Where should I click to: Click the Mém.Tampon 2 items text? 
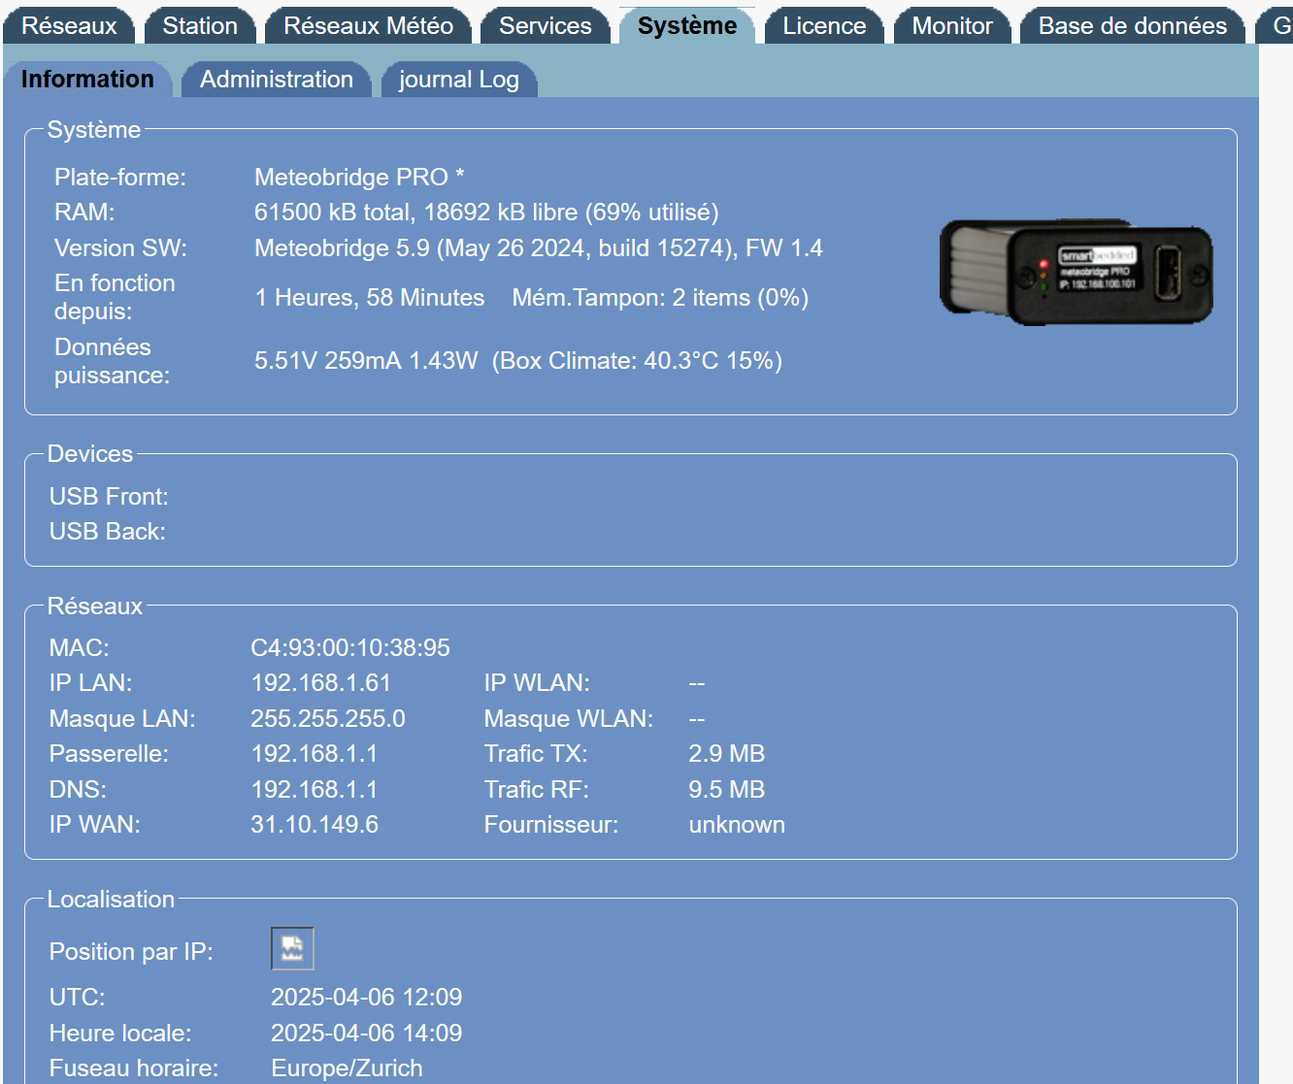coord(660,298)
